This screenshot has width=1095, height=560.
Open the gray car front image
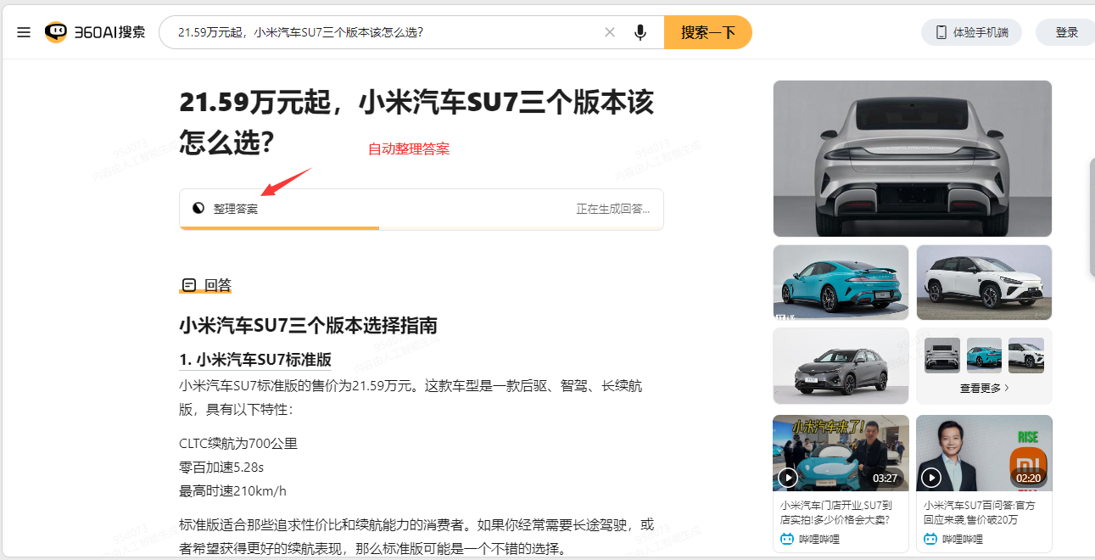841,367
